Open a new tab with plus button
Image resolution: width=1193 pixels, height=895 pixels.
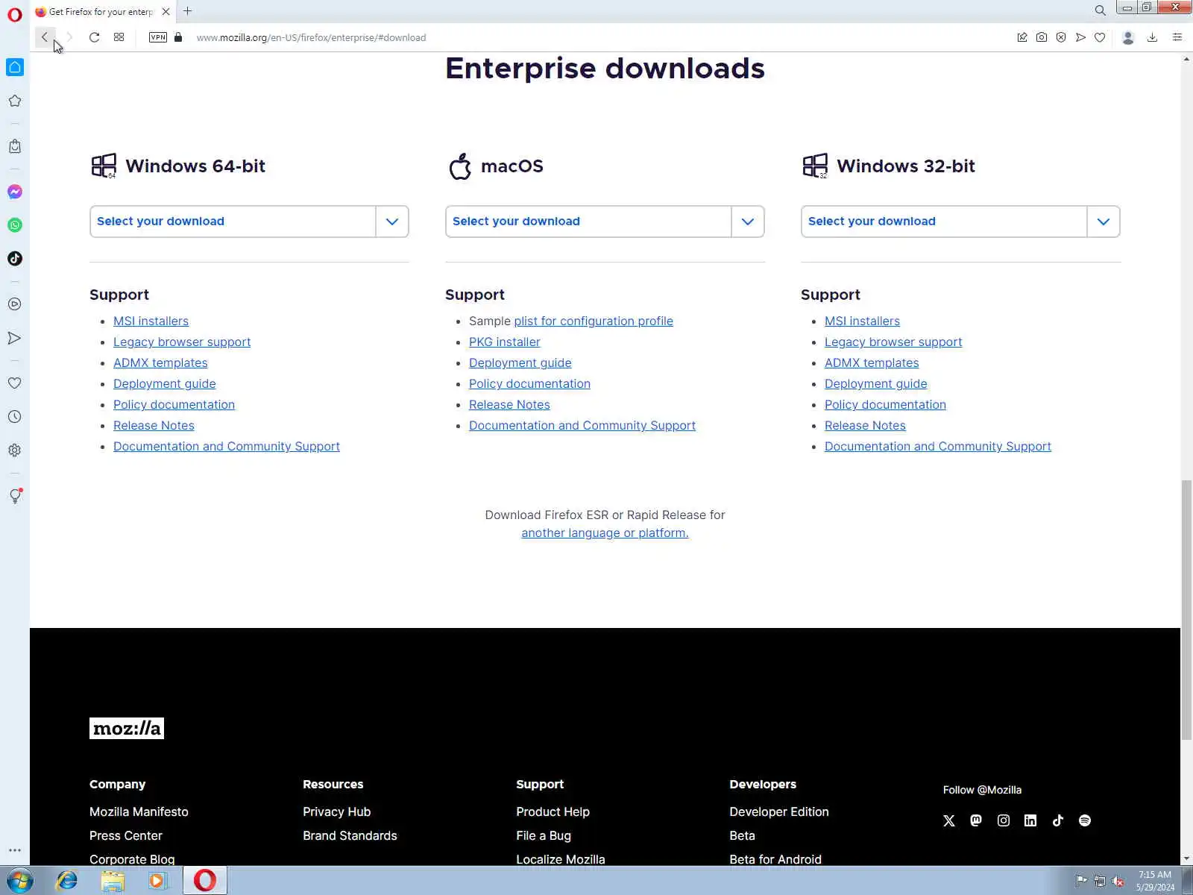point(188,11)
